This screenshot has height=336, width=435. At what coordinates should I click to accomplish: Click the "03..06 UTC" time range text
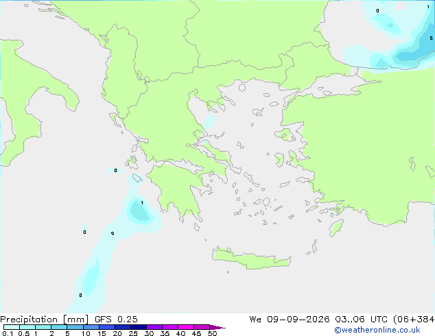(x=361, y=320)
